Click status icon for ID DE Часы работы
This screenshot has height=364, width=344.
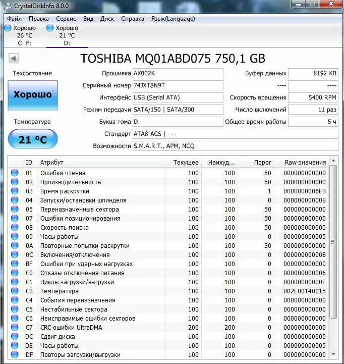15,345
